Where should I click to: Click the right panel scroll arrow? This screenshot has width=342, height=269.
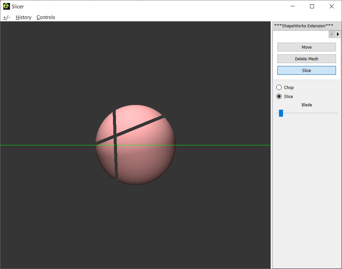click(x=338, y=34)
